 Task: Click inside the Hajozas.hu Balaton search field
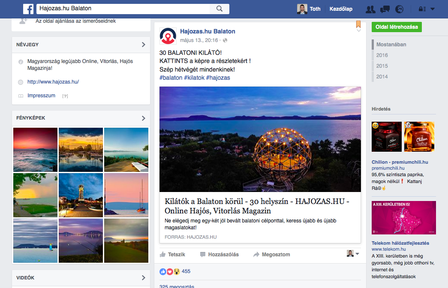[123, 9]
